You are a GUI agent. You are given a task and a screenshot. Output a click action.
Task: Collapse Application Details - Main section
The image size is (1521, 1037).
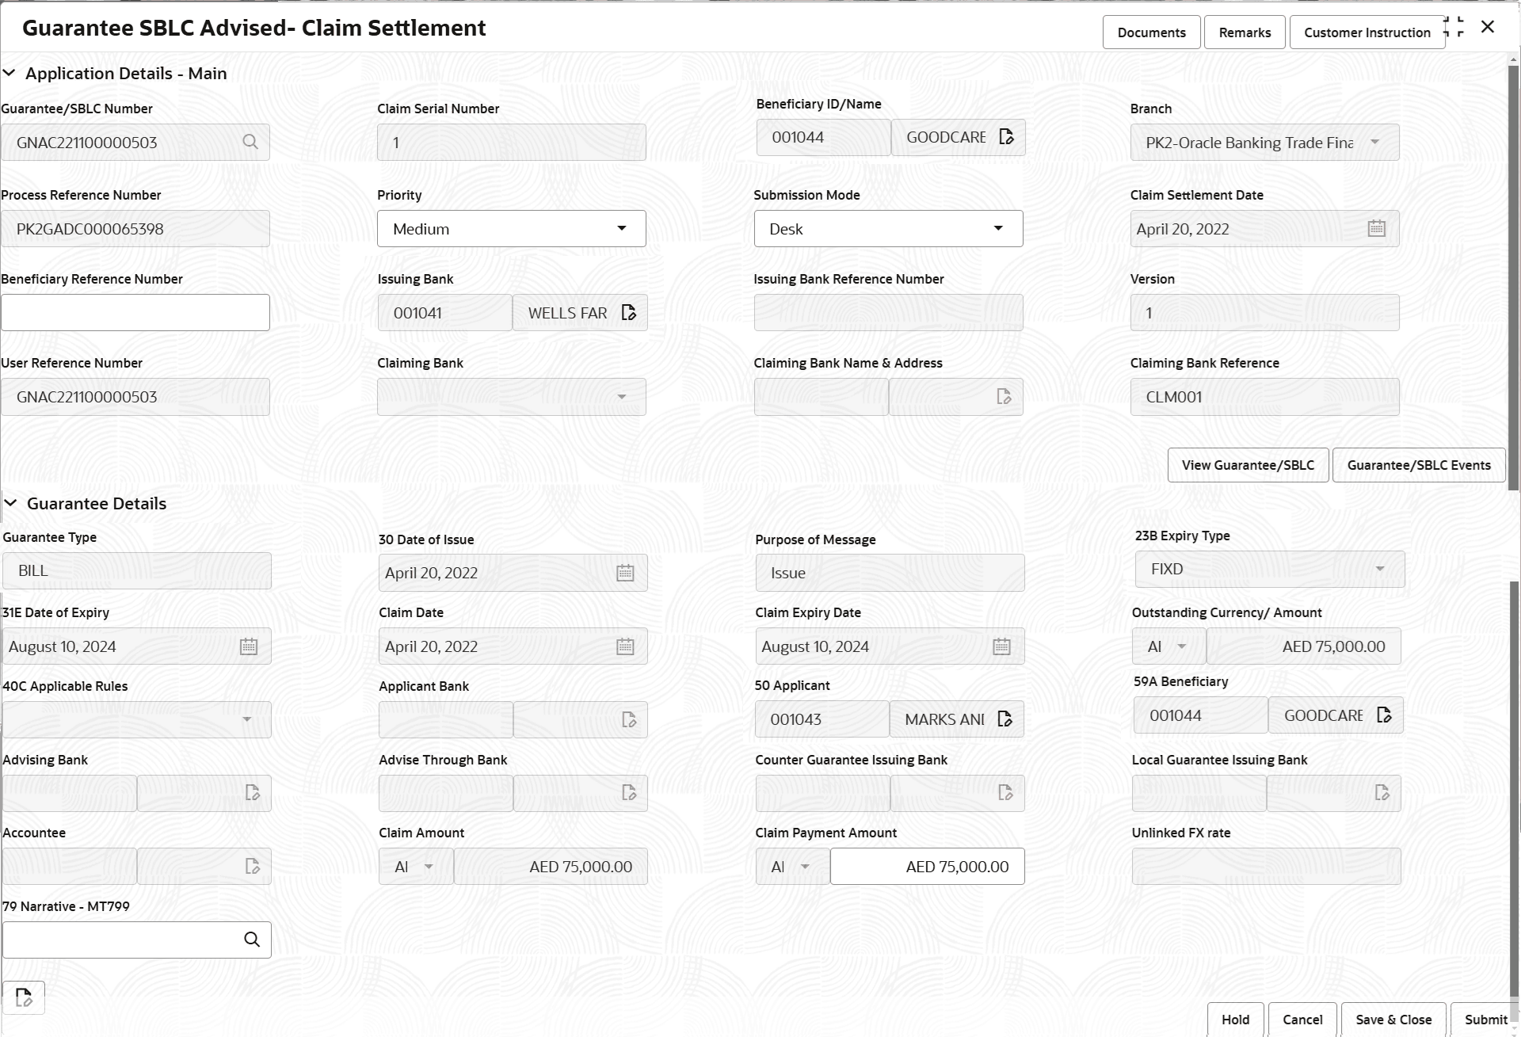coord(10,73)
